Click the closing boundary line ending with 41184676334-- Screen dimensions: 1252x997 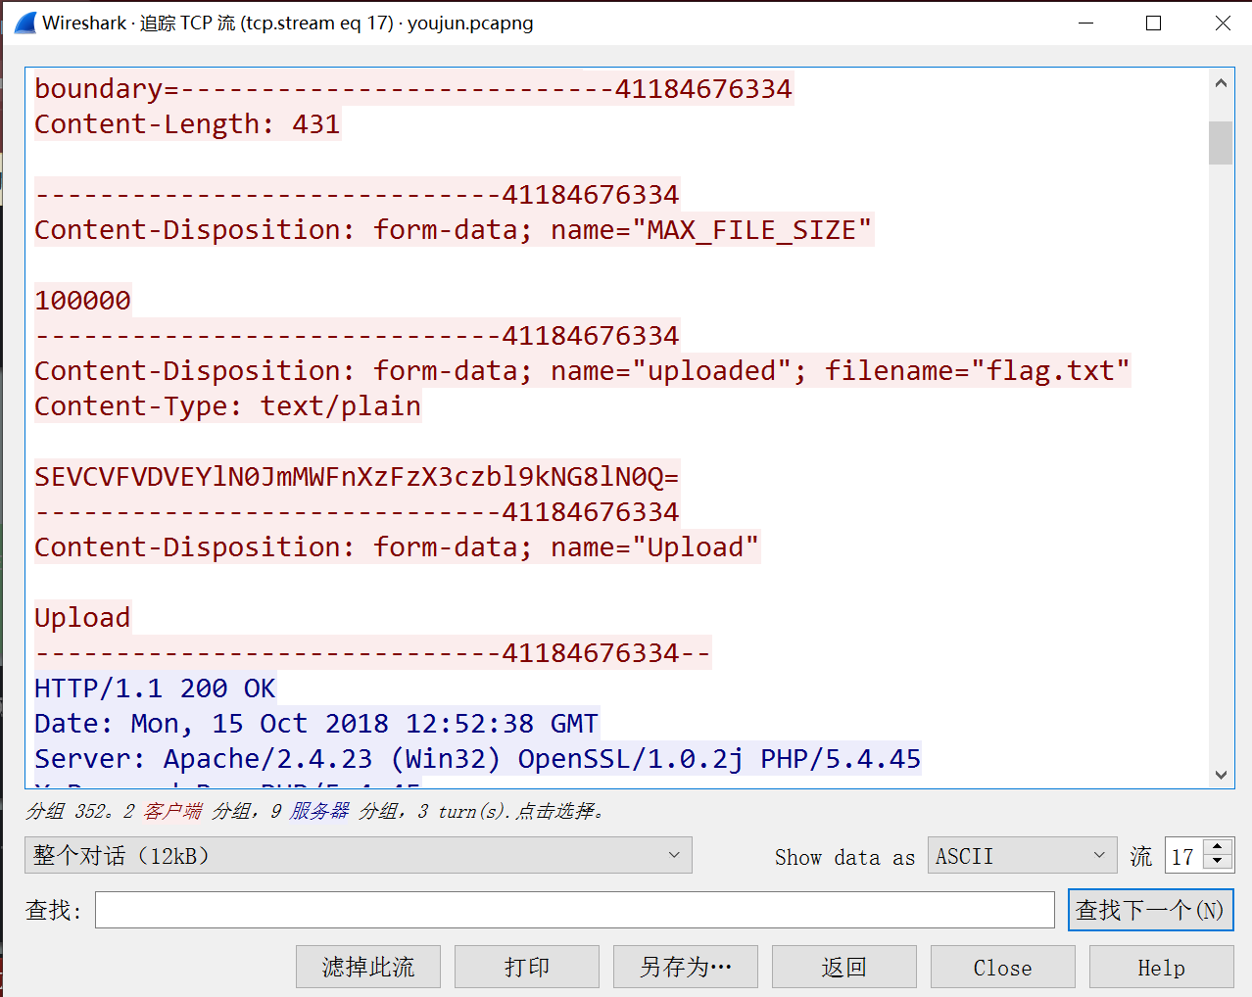[373, 653]
